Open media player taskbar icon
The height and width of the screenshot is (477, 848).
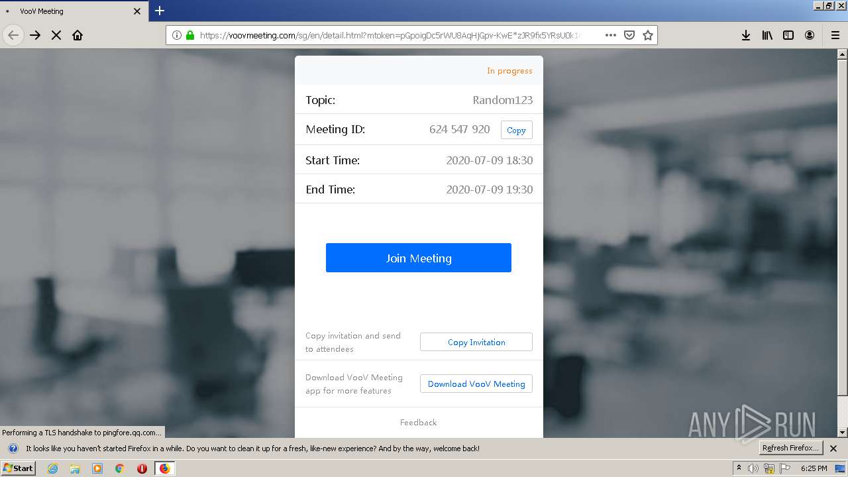(x=97, y=468)
